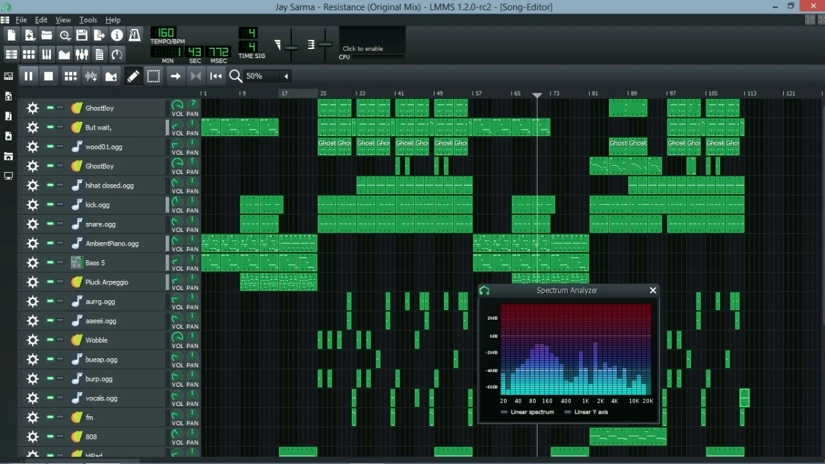The image size is (825, 464).
Task: Open an existing project folder icon
Action: click(46, 35)
